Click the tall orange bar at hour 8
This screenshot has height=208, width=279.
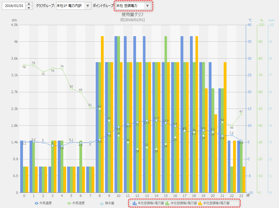(x=102, y=114)
